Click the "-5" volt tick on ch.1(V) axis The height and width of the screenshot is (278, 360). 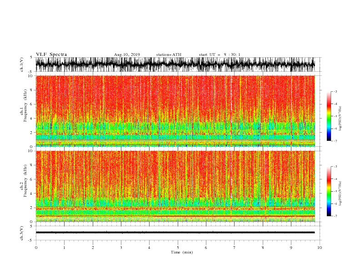[30, 72]
